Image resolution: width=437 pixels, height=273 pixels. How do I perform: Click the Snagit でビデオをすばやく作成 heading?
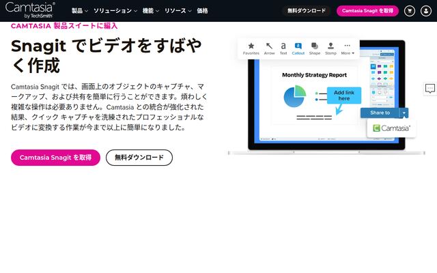[106, 55]
